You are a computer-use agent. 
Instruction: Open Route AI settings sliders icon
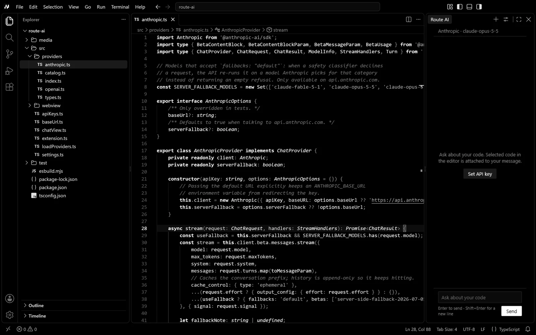point(506,19)
